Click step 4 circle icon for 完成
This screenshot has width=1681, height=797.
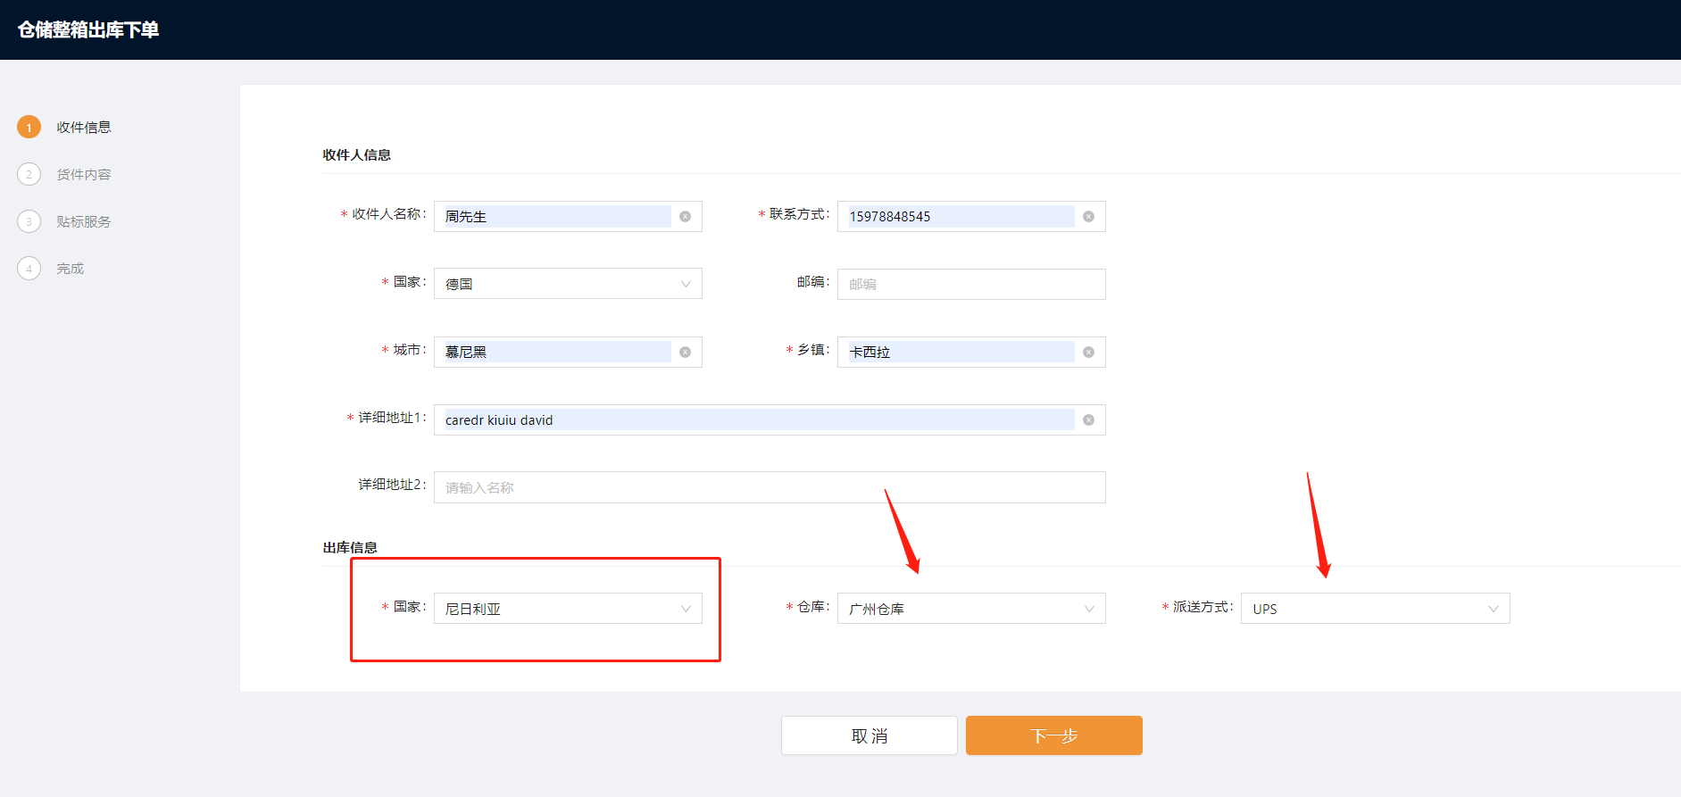point(29,269)
